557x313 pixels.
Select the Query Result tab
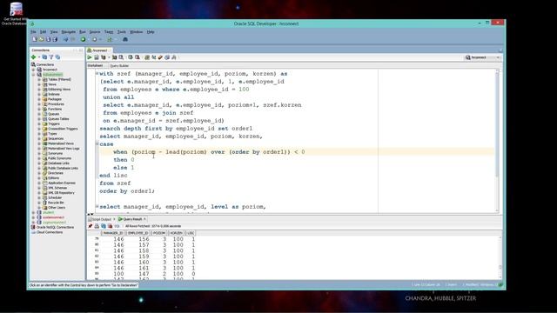coord(131,219)
